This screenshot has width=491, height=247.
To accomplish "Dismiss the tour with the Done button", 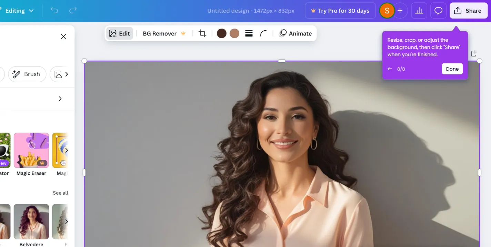I will [x=452, y=69].
